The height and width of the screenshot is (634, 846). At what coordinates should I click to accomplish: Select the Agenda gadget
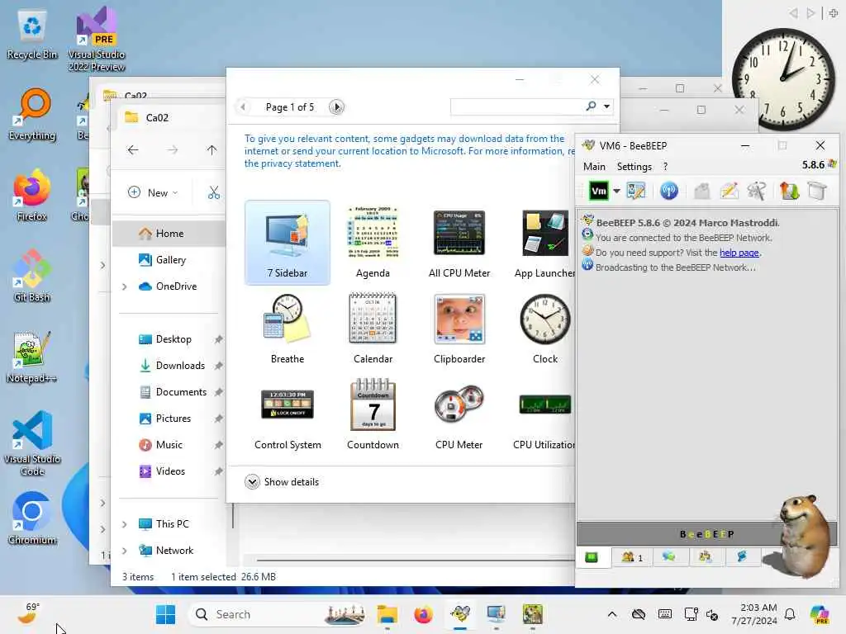point(373,242)
